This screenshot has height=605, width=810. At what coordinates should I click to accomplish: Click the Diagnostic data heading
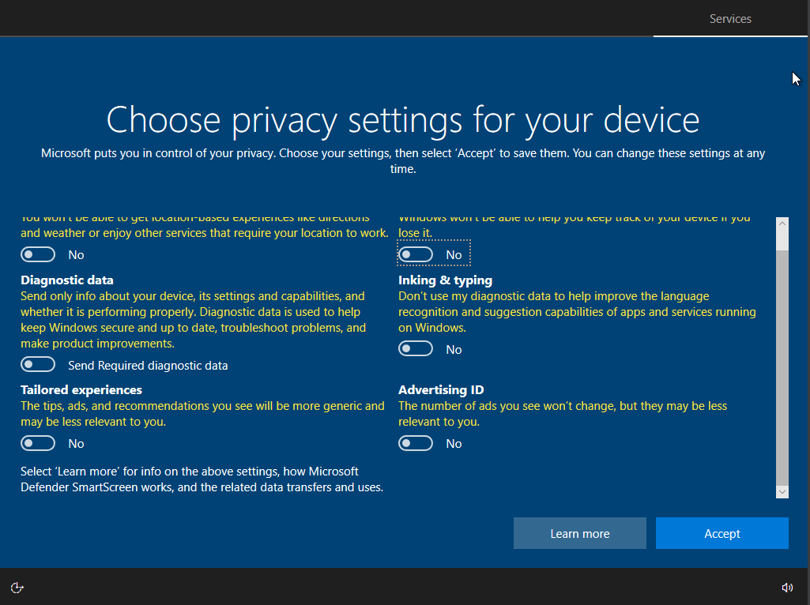point(67,280)
